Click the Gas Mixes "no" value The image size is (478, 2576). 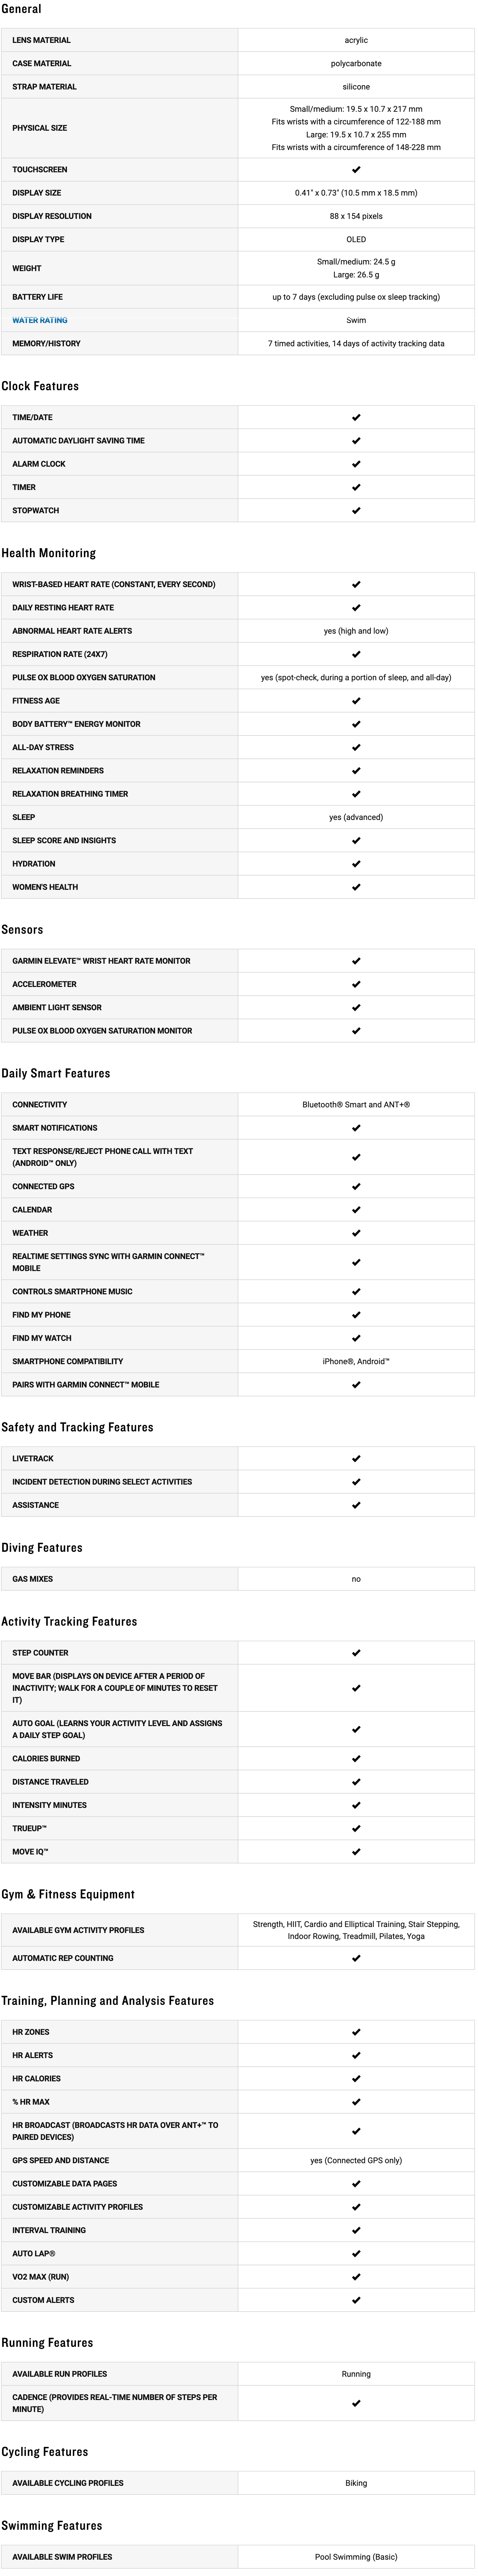(x=356, y=1579)
